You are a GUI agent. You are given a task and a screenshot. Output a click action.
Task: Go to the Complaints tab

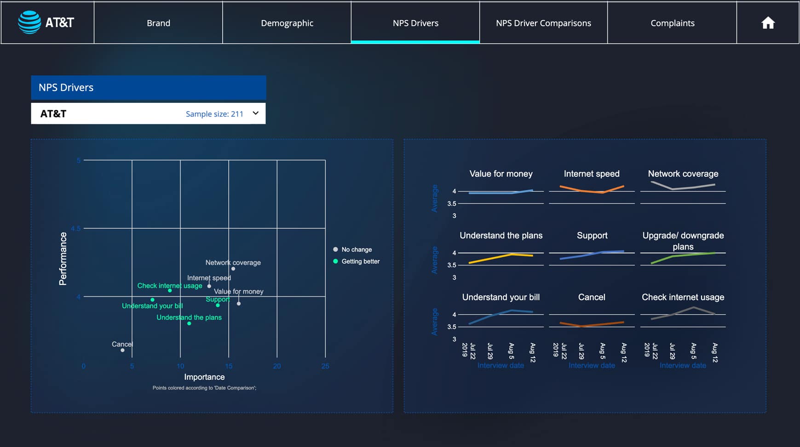coord(672,23)
